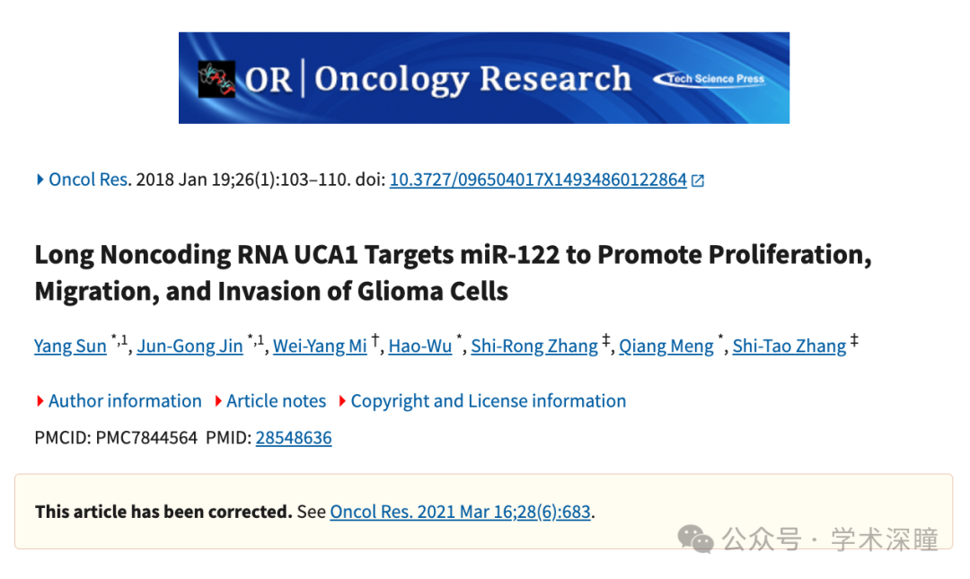Click the Tech Science Press logo
Viewport: 970px width, 579px height.
[x=709, y=79]
